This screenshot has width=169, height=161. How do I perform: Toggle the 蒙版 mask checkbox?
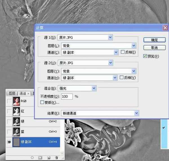pos(42,102)
